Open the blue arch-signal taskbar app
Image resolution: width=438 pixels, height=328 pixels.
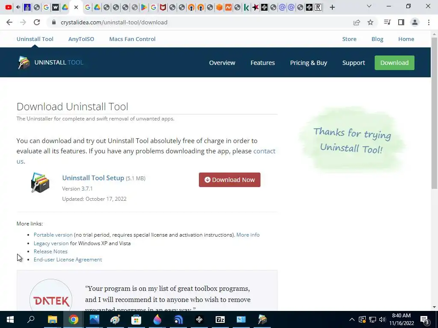tap(178, 319)
